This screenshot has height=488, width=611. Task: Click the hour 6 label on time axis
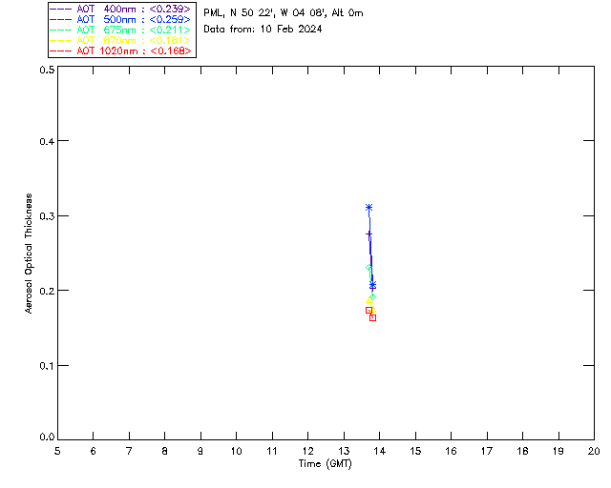click(94, 451)
